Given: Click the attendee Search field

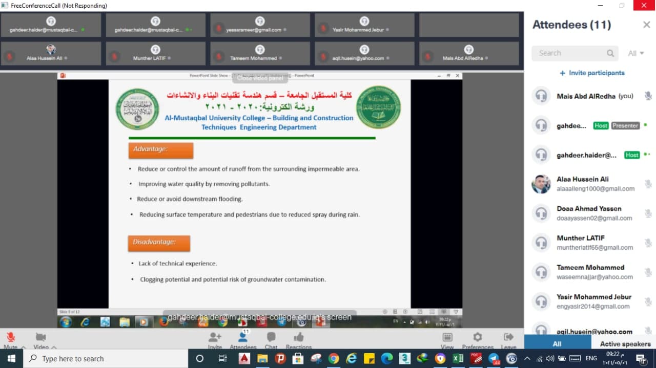Looking at the screenshot, I should coord(576,53).
